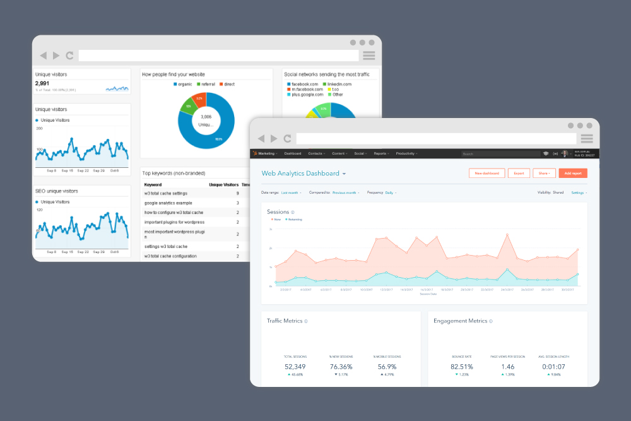Click the HubSpot sprocket logo
The width and height of the screenshot is (631, 421).
click(255, 153)
